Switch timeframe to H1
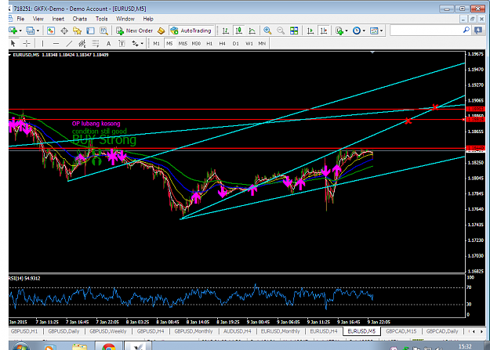 [209, 43]
